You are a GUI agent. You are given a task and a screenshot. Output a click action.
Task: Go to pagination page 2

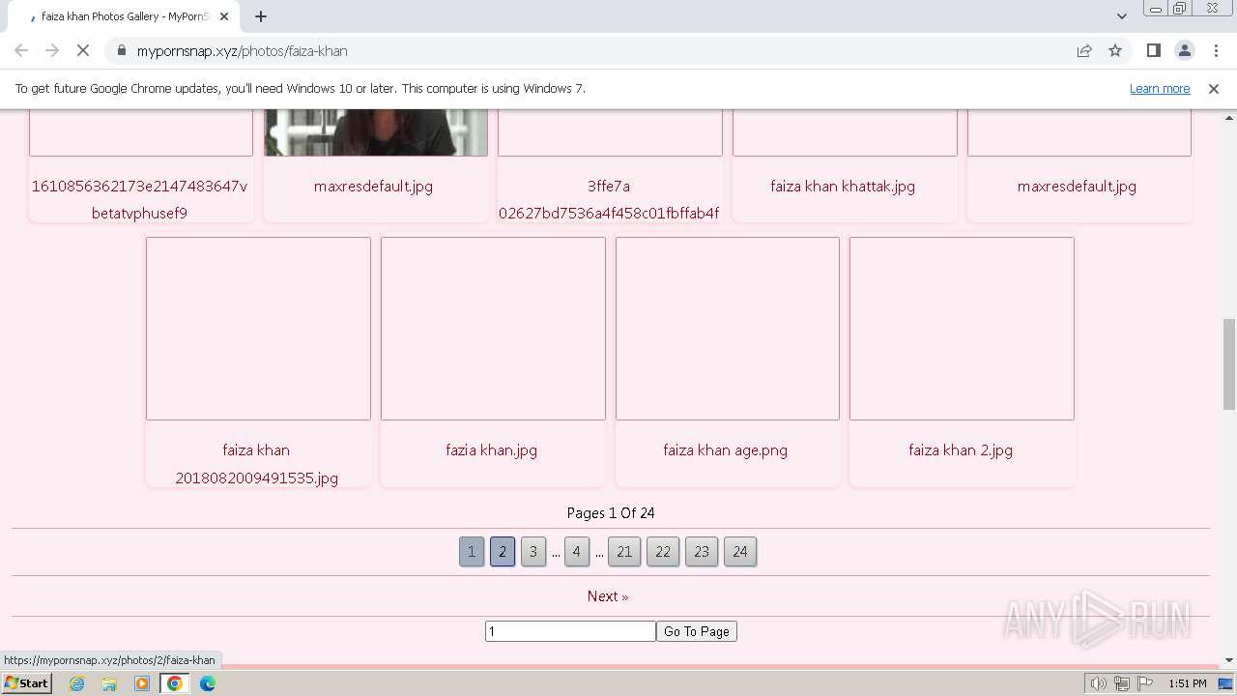(503, 552)
